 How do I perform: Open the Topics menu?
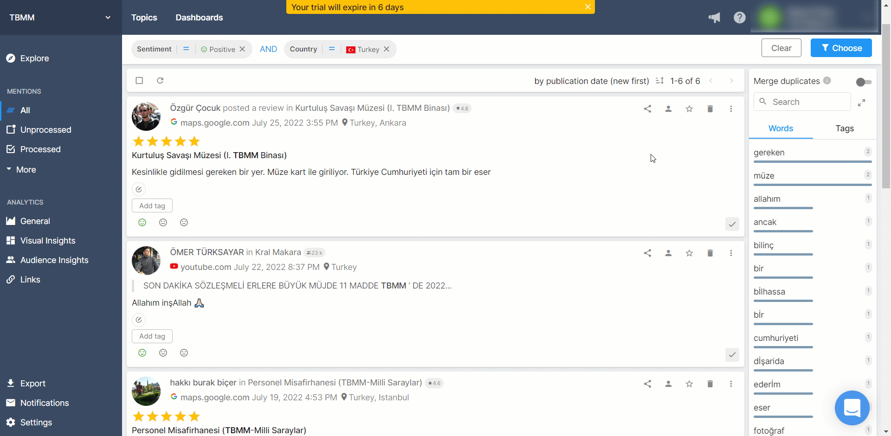144,18
